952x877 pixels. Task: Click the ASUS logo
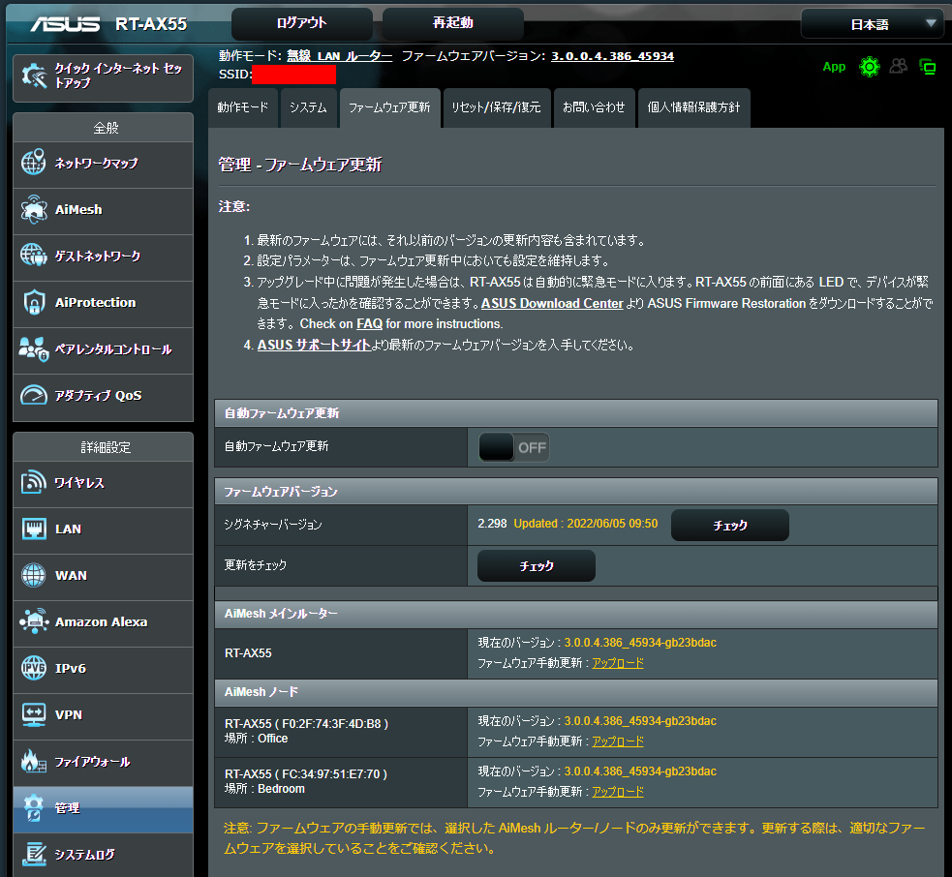click(x=66, y=23)
